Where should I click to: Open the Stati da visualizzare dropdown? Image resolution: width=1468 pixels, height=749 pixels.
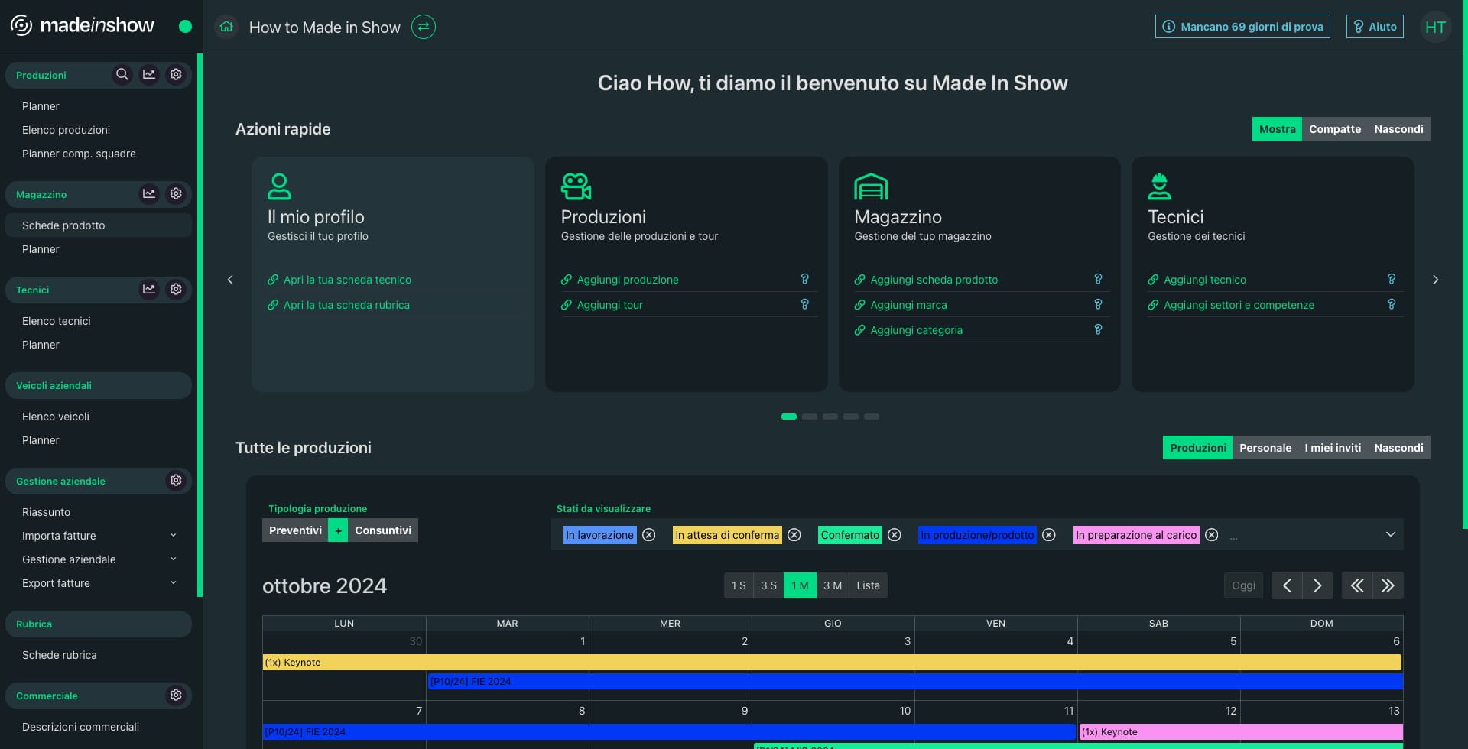1390,534
